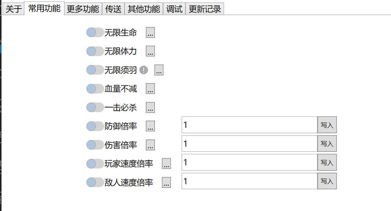Open ellipsis options next to 无限须羽
The width and height of the screenshot is (391, 211).
click(x=159, y=70)
